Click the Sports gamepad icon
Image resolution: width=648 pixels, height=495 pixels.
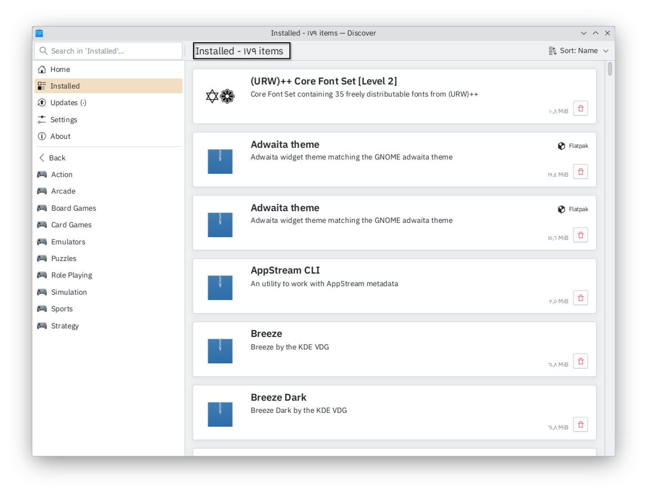pos(42,309)
